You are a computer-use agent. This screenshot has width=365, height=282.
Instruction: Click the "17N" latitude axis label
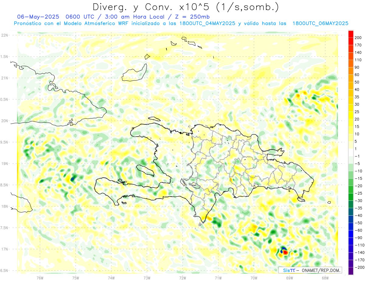[x=5, y=249]
